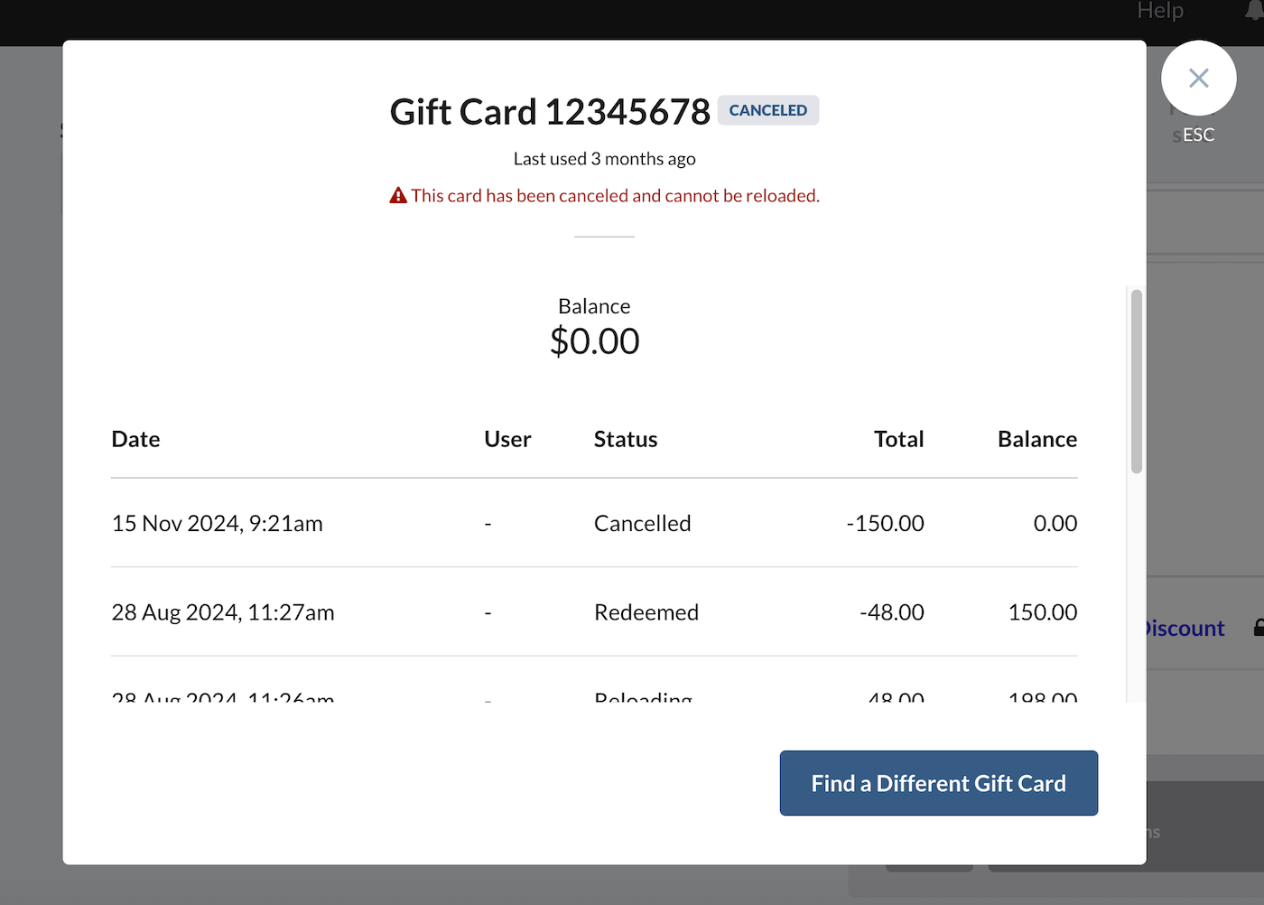1264x905 pixels.
Task: Close the gift card dialog with X
Action: (1198, 79)
